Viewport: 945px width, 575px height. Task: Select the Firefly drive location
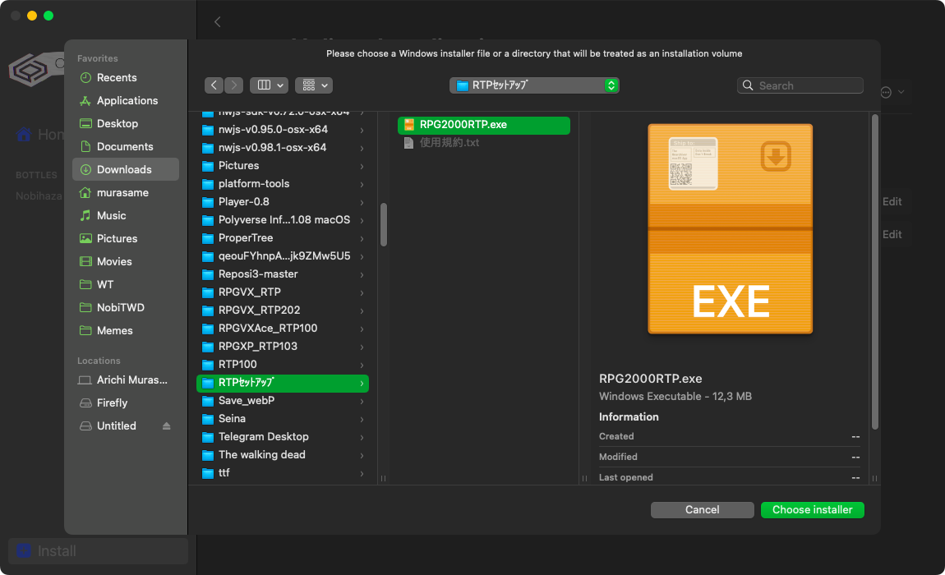point(112,402)
